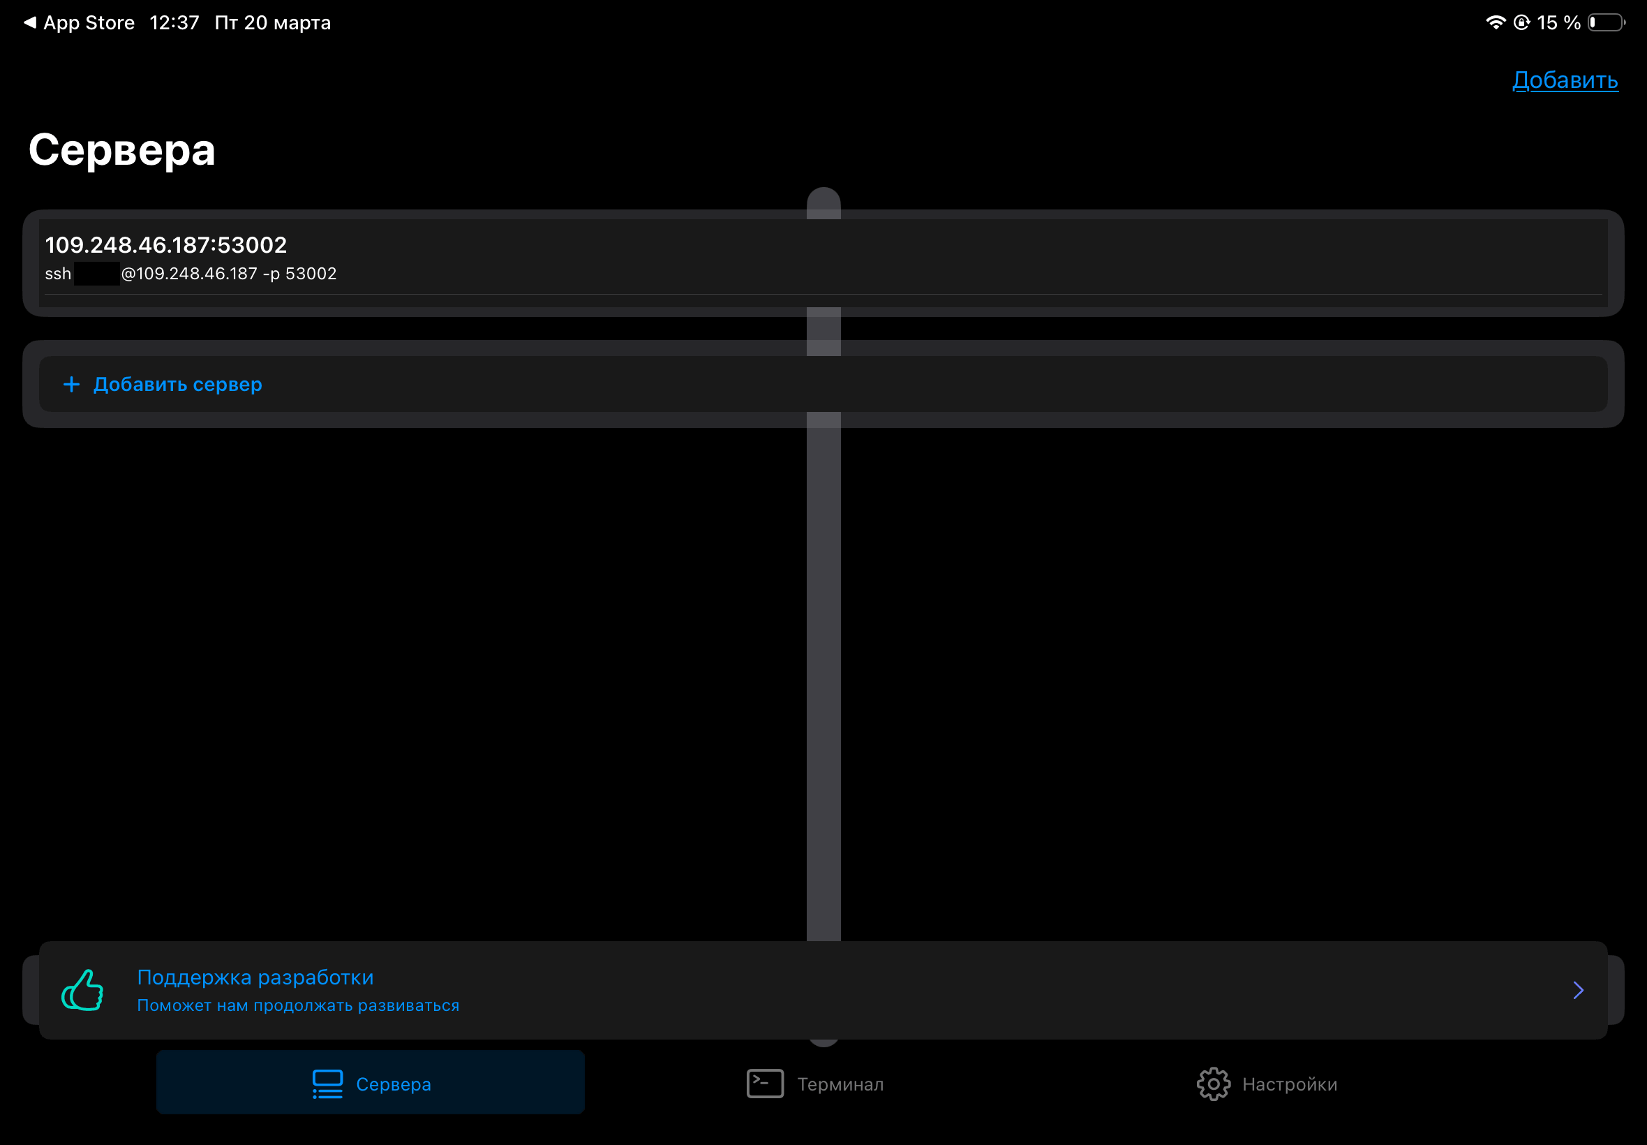Open the Поддержка разработки title link
This screenshot has height=1145, width=1647.
(x=255, y=977)
